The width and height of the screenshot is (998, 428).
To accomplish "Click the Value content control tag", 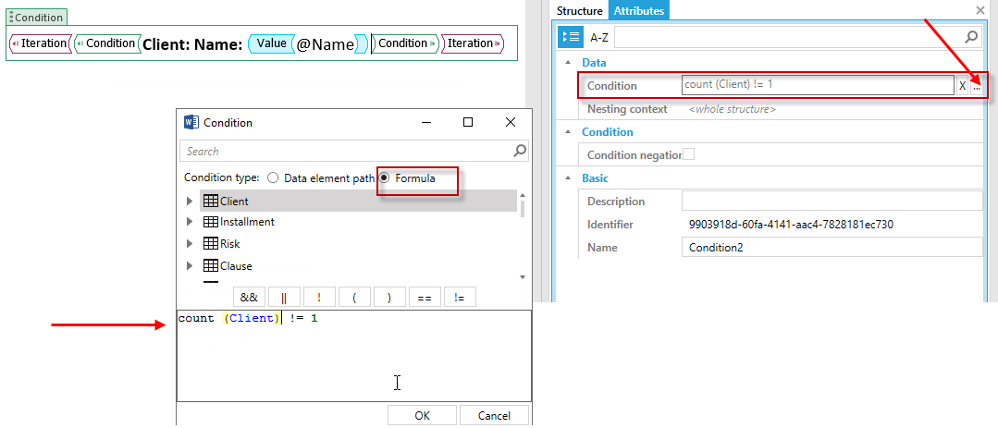I will click(x=271, y=43).
